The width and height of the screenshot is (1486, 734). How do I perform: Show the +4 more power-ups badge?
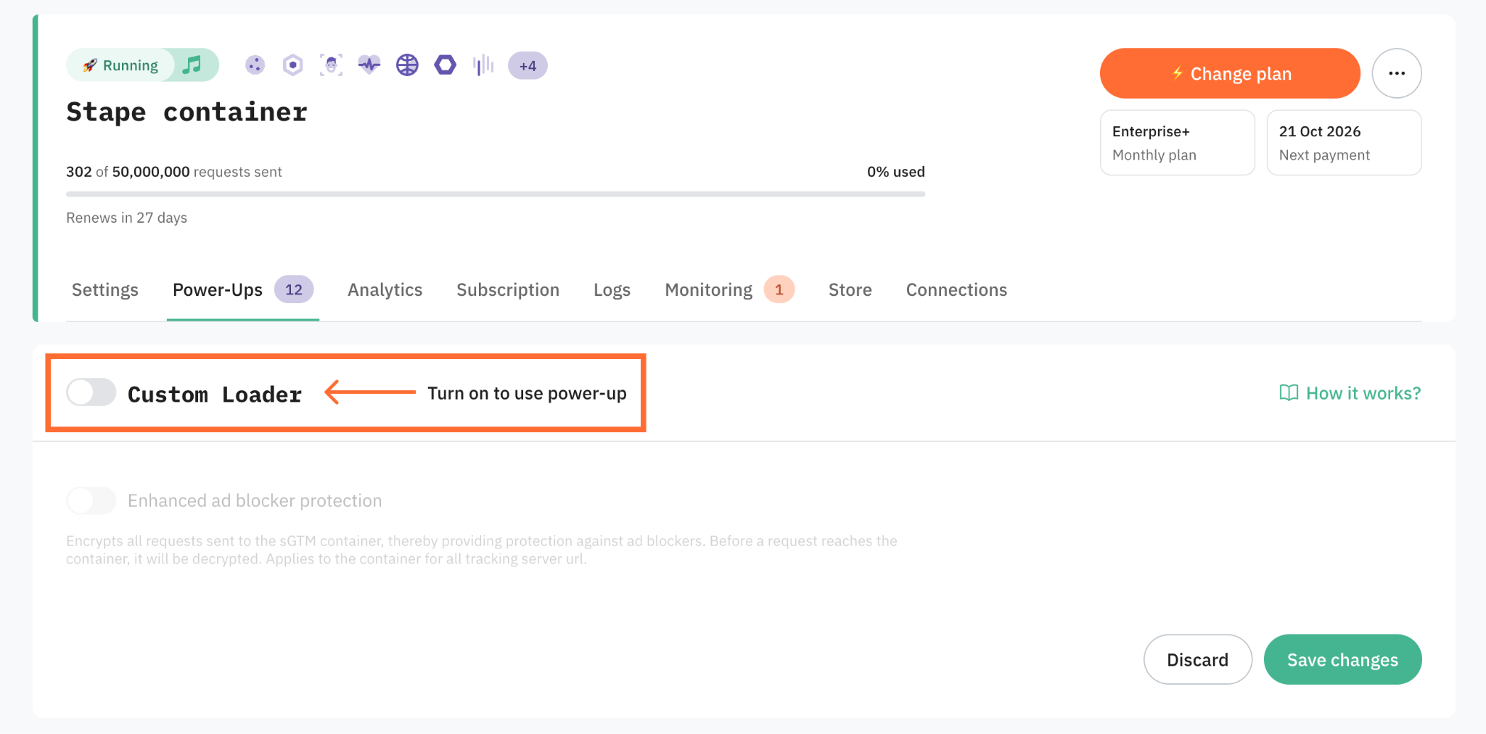coord(528,66)
